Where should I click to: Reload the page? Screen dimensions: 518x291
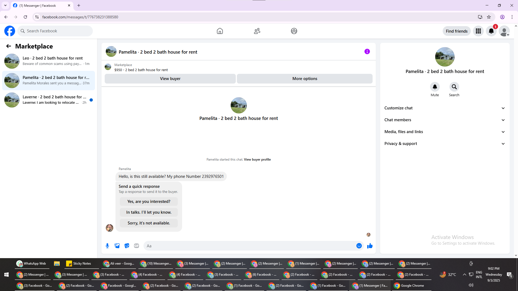(25, 17)
